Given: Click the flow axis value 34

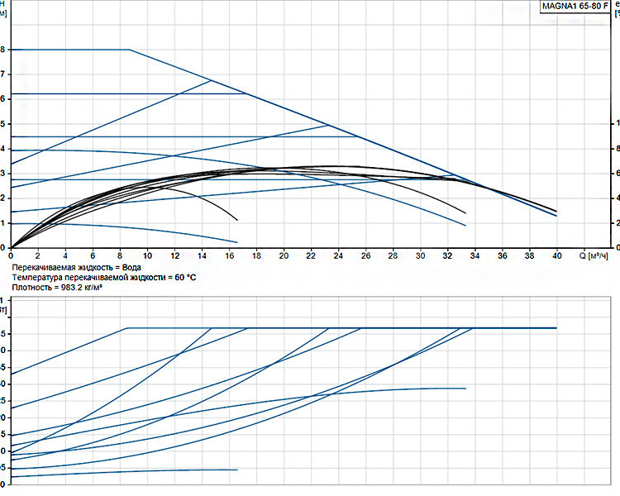Looking at the screenshot, I should (475, 256).
